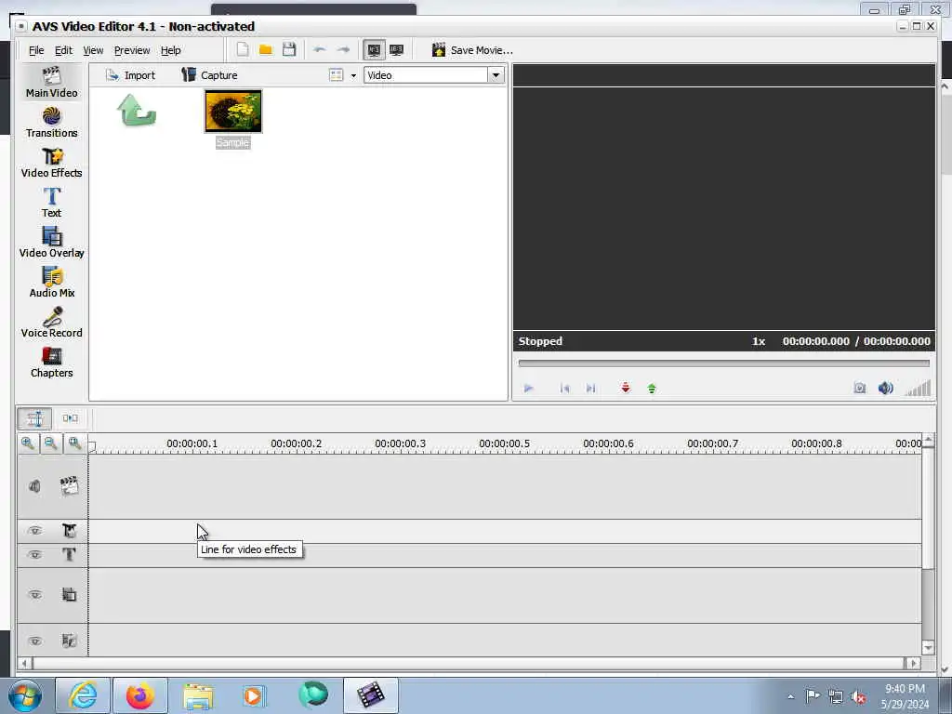Toggle visibility of the audio mix line
Viewport: 952px width, 714px height.
click(35, 641)
